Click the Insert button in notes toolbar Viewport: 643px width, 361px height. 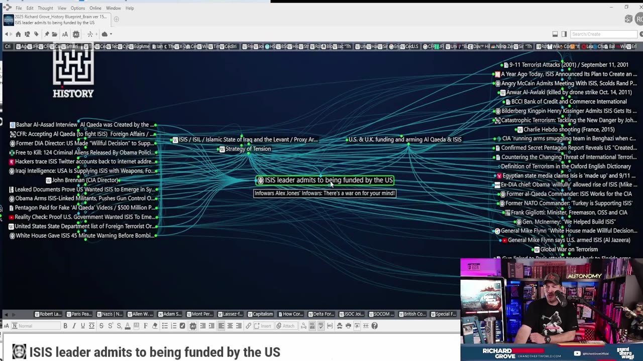coord(263,326)
